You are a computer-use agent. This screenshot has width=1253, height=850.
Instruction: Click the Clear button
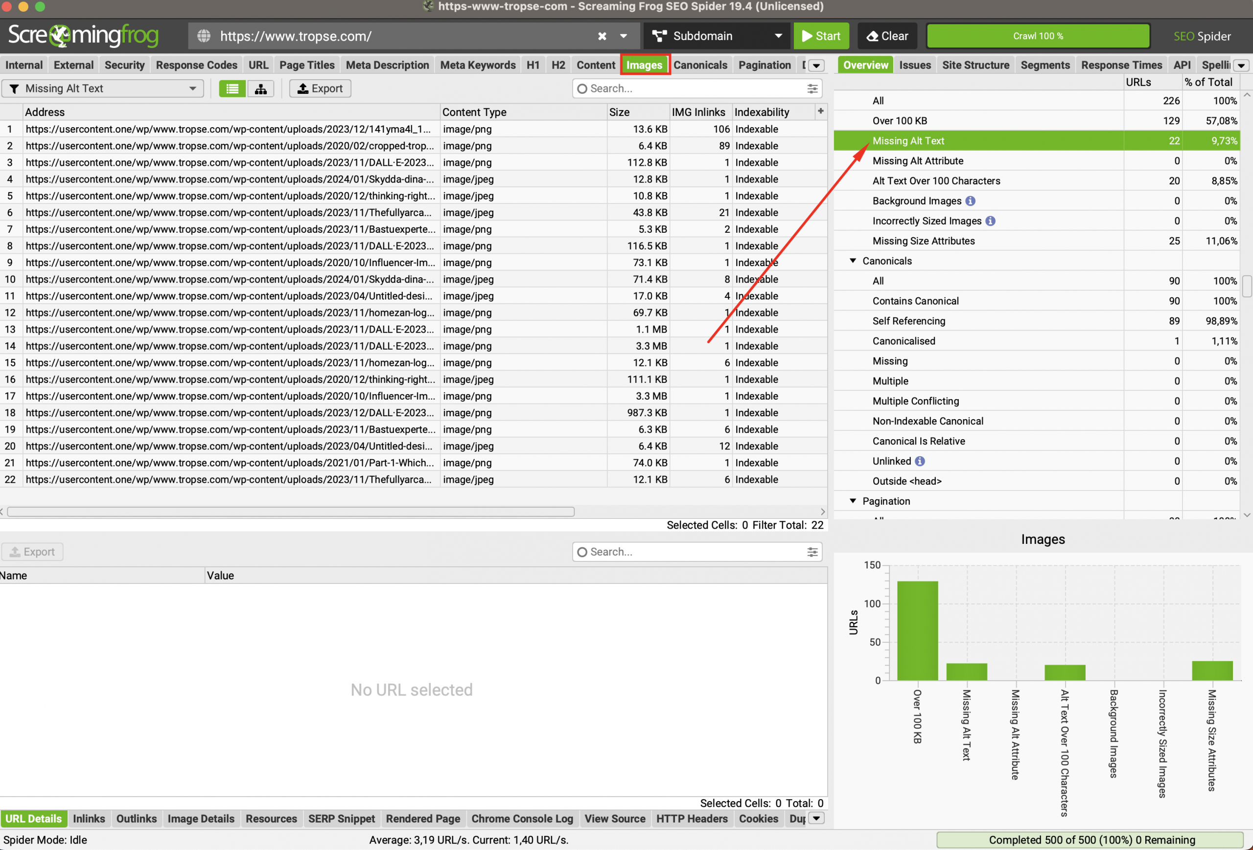click(x=887, y=36)
